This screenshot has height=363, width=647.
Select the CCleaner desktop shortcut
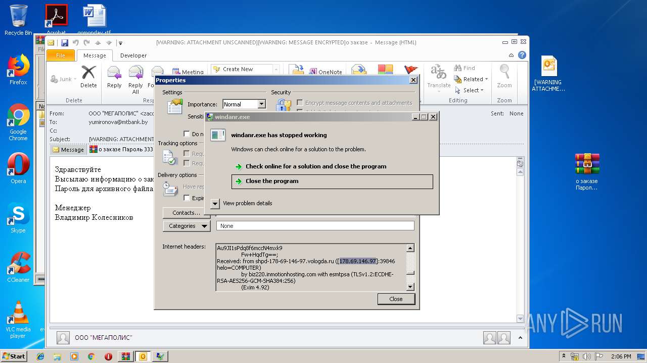(18, 267)
